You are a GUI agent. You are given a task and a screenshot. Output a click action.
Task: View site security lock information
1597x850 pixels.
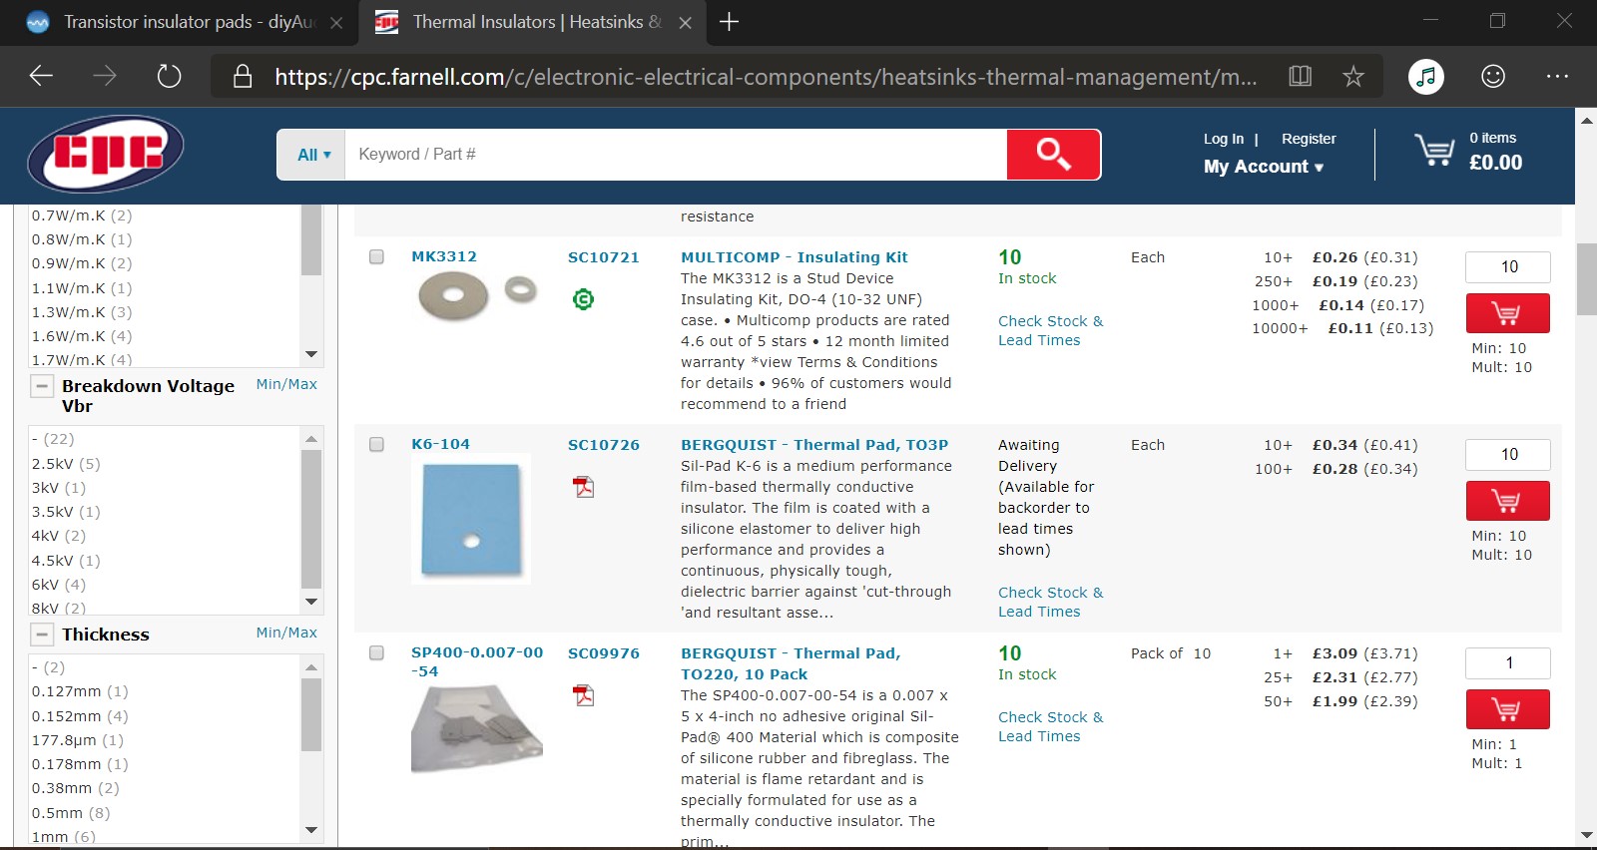243,76
